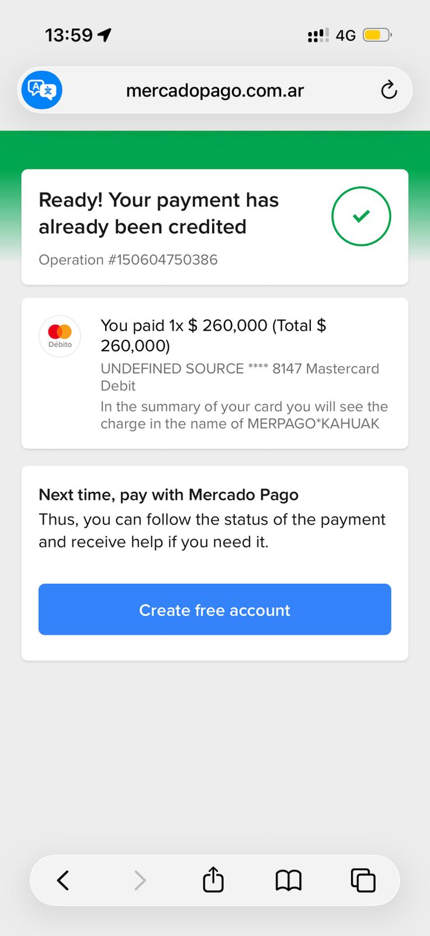Click the Create free account button
Image resolution: width=430 pixels, height=936 pixels.
[x=215, y=610]
